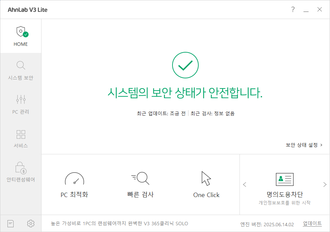Open the HOME shield tab

[21, 36]
